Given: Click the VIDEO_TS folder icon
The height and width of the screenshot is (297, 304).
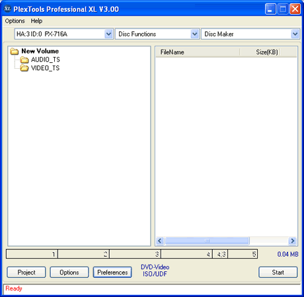Looking at the screenshot, I should click(24, 68).
